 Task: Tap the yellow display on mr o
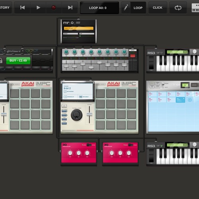click(78, 28)
